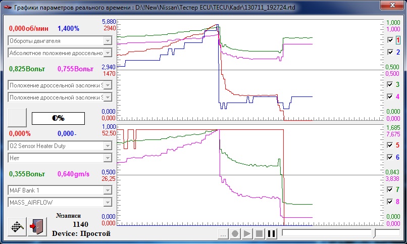
Task: Move the playback position slider thumb
Action: click(374, 233)
